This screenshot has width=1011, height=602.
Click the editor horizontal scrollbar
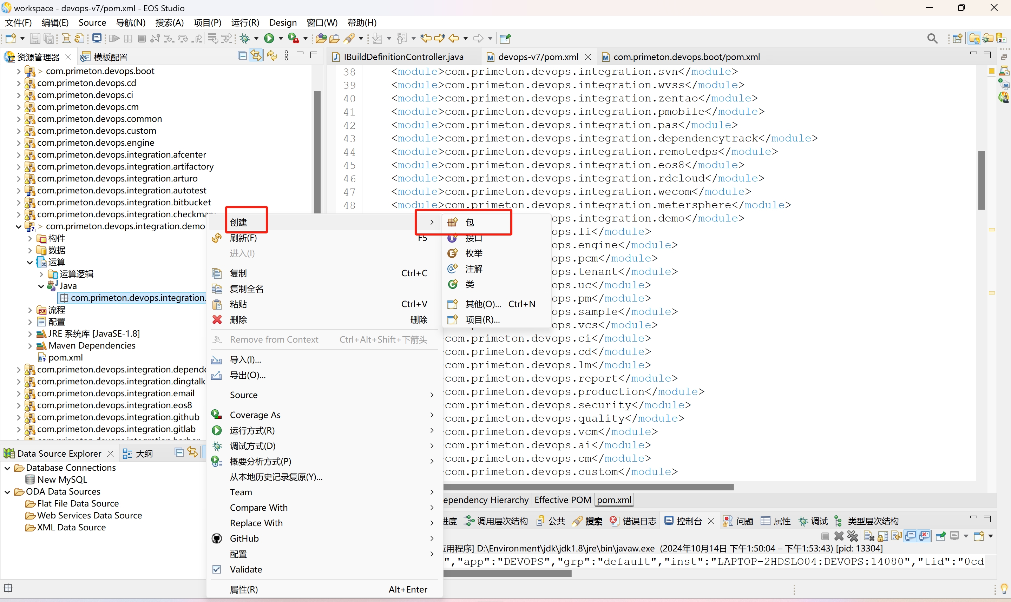click(588, 487)
